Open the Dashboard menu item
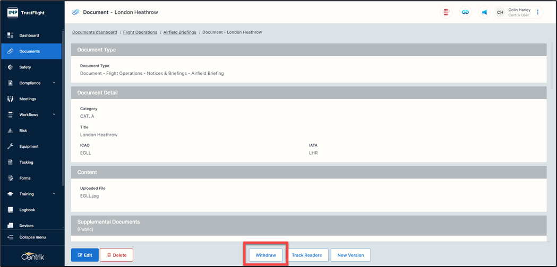The image size is (557, 267). click(31, 35)
